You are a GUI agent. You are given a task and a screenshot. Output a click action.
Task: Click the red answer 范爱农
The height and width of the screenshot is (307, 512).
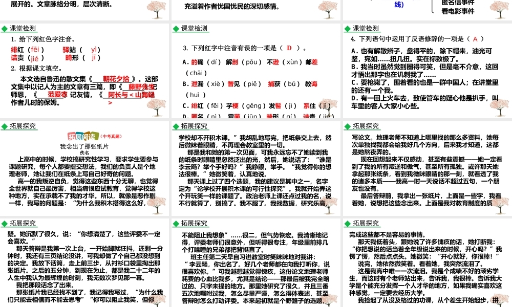coord(57,95)
